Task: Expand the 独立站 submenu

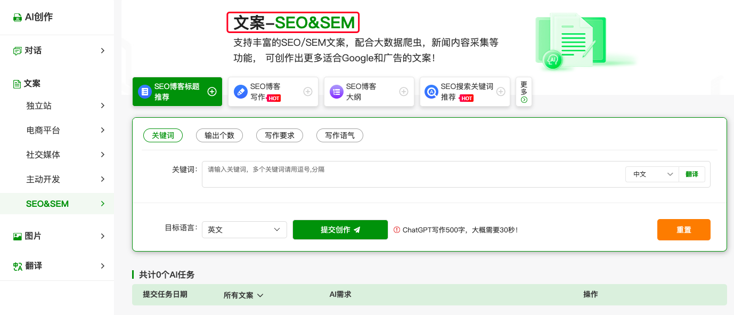Action: [64, 106]
